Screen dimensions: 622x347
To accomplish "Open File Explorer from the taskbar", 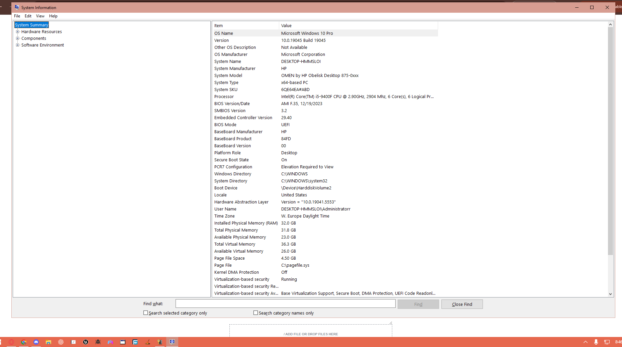I will 48,342.
